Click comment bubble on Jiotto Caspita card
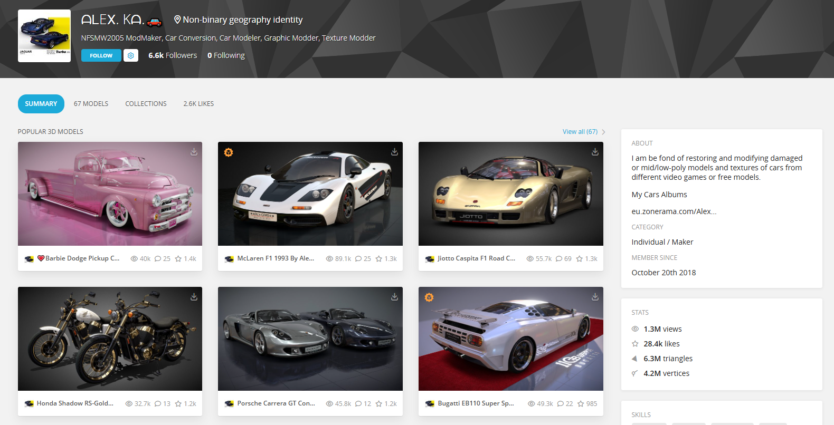The image size is (834, 425). tap(559, 259)
